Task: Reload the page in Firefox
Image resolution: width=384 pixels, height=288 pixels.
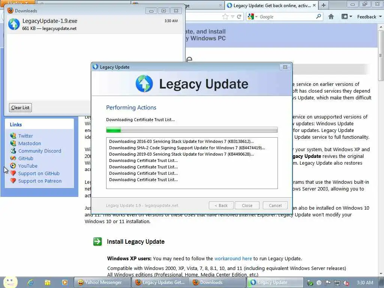Action: (239, 16)
